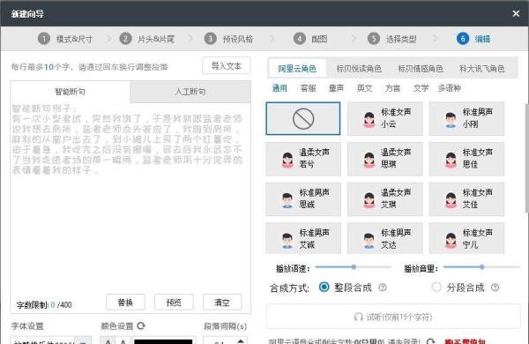Switch to 智能断句 tab

[71, 92]
